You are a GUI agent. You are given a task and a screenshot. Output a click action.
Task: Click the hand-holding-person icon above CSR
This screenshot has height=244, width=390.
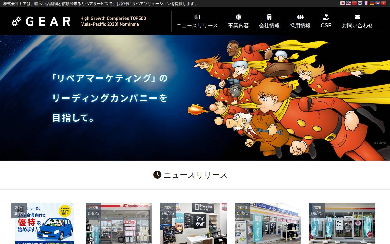click(x=326, y=17)
